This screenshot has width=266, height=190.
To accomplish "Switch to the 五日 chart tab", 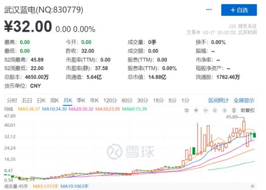I will [27, 100].
